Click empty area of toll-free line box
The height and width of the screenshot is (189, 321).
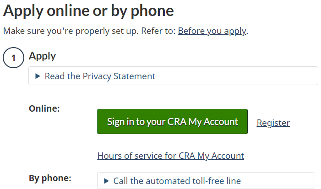point(277,181)
